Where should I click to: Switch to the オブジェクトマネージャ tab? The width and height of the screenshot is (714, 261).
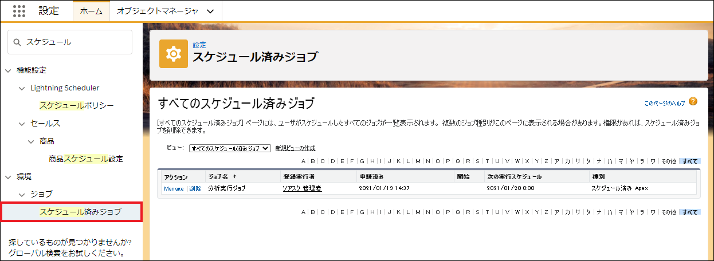(x=158, y=11)
